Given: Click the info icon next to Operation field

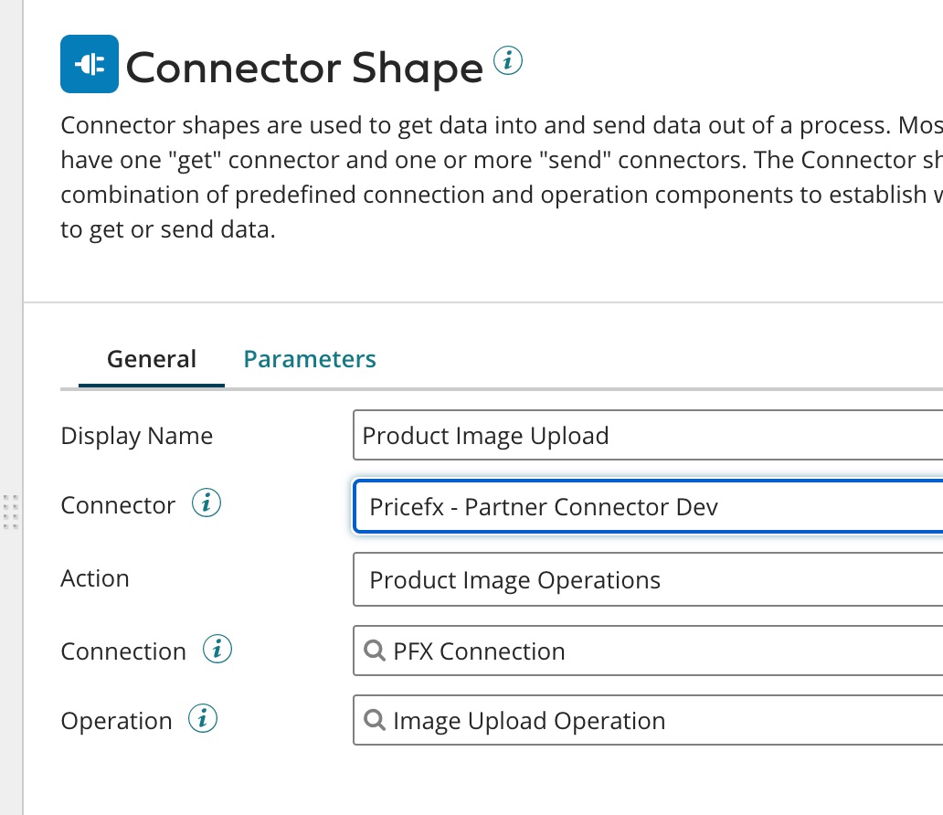Looking at the screenshot, I should [203, 718].
